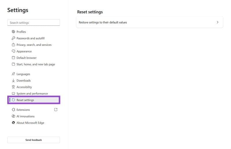Go to Start, home, and new tab page
This screenshot has height=149, width=231.
click(x=36, y=64)
